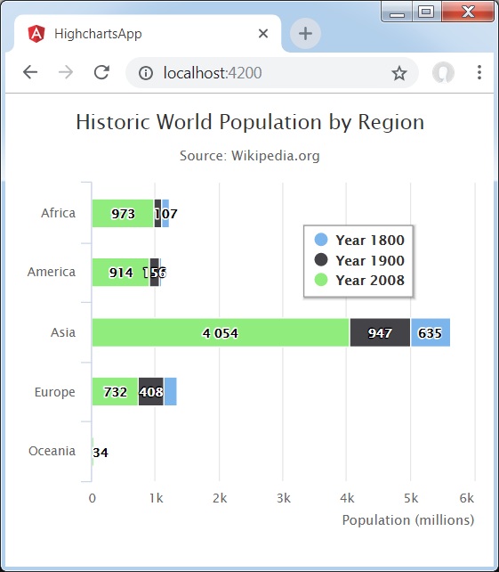This screenshot has width=499, height=572.
Task: Open the Chrome three-dot menu
Action: pos(479,72)
